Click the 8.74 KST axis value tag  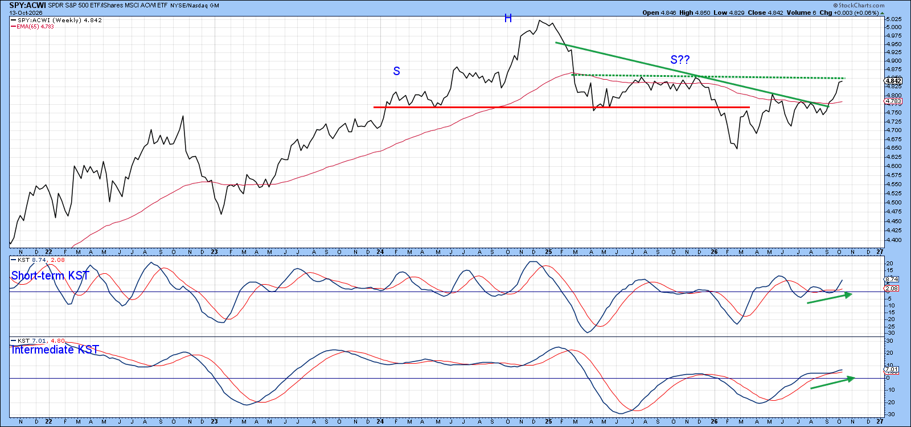[892, 280]
